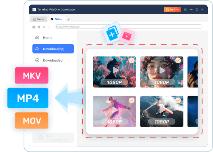Click the pink video player icon
Viewport: 213px width, 152px height.
127,36
